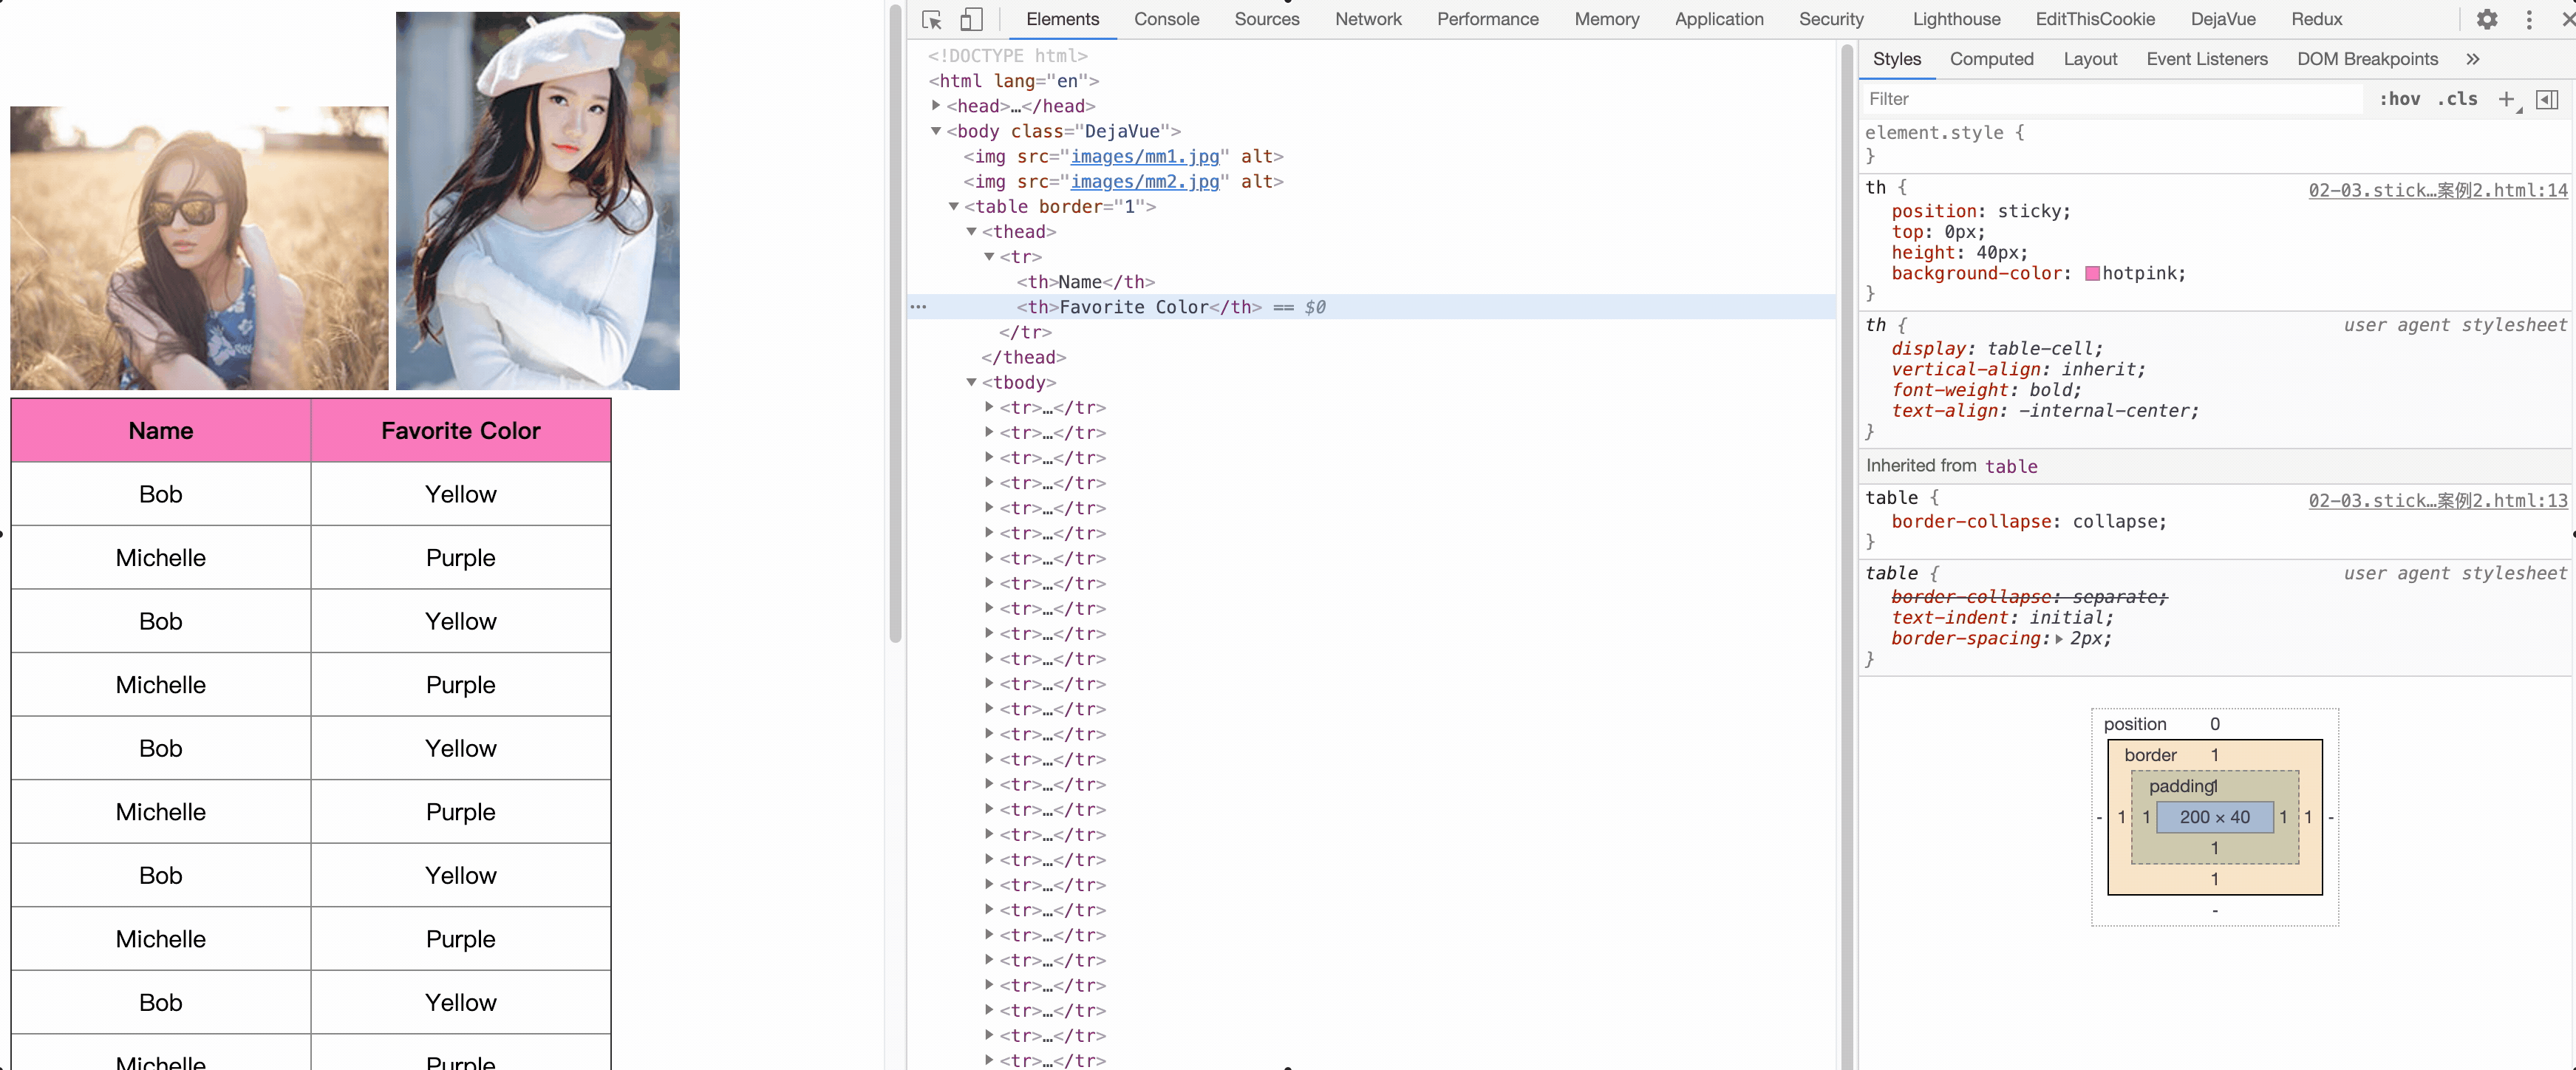Open the selected node's ellipsis options
Image resolution: width=2576 pixels, height=1070 pixels.
point(918,307)
